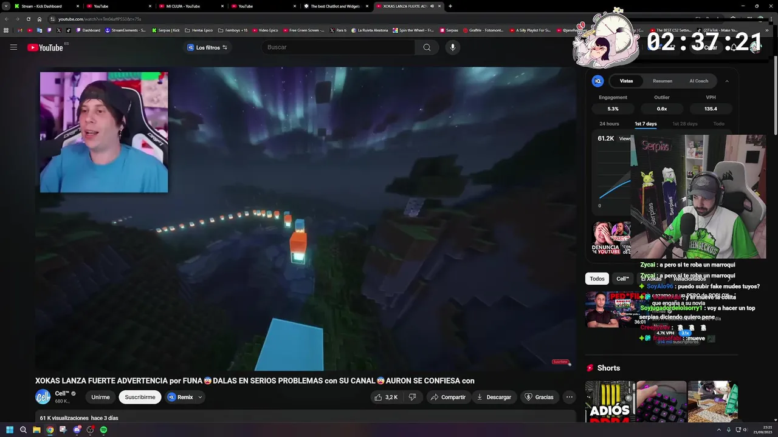Click the Gracias button
Image resolution: width=778 pixels, height=437 pixels.
tap(539, 397)
